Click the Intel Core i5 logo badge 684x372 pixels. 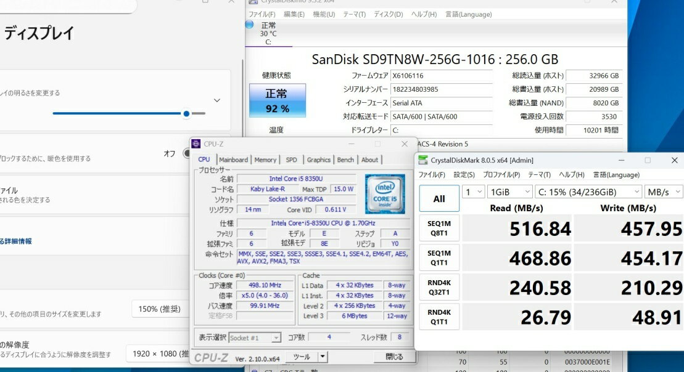(385, 194)
